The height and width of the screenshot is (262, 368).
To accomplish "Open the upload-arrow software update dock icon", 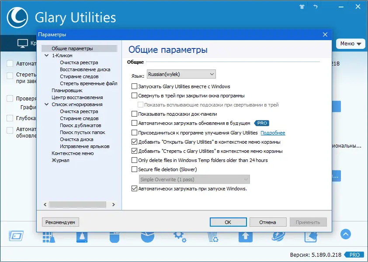I will (246, 238).
